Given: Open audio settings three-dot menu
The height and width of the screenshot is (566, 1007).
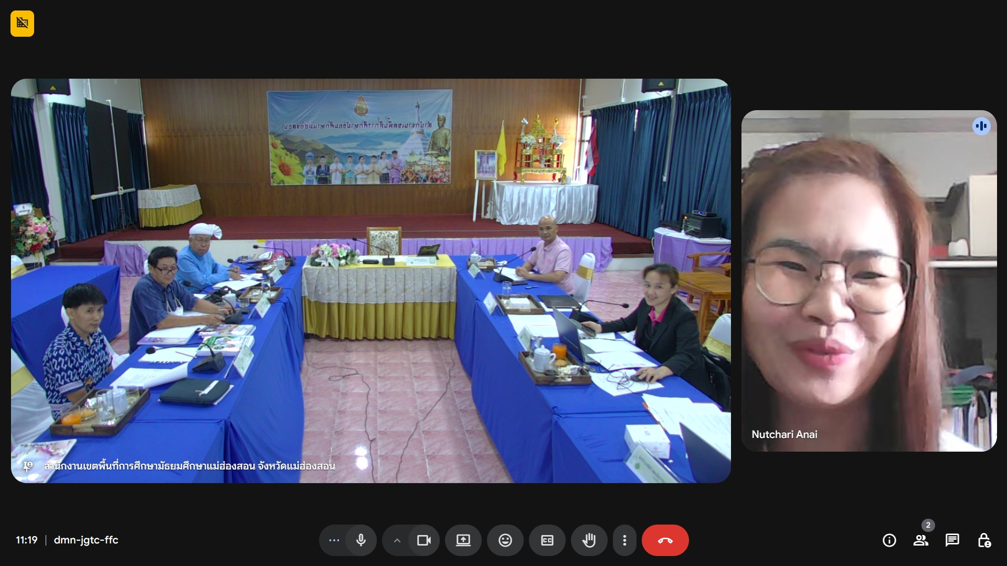Looking at the screenshot, I should (x=334, y=540).
